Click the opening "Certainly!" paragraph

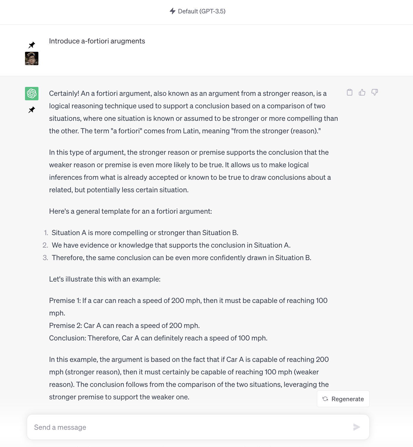click(193, 112)
